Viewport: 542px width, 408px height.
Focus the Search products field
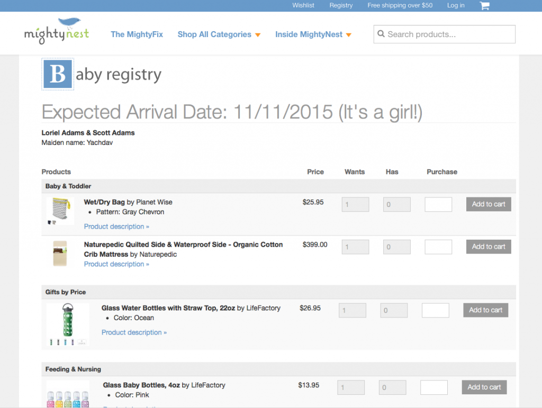coord(444,34)
